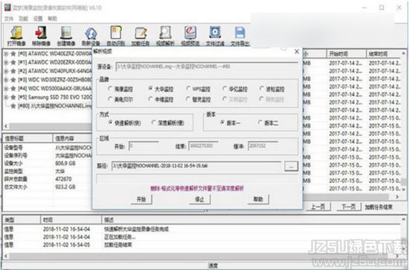Click the star icon beside [#1] ATAWDC WD20EZRX

point(13,62)
